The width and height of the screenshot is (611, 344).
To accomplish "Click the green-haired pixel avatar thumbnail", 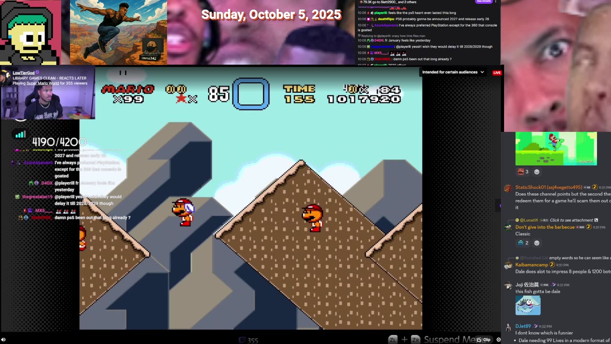I will (x=30, y=32).
